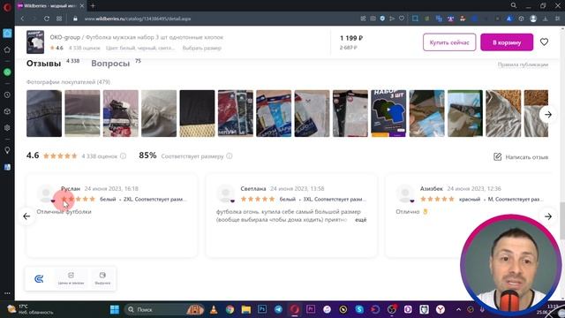Open sidebar settings gear icon
The height and width of the screenshot is (318, 565).
(7, 127)
